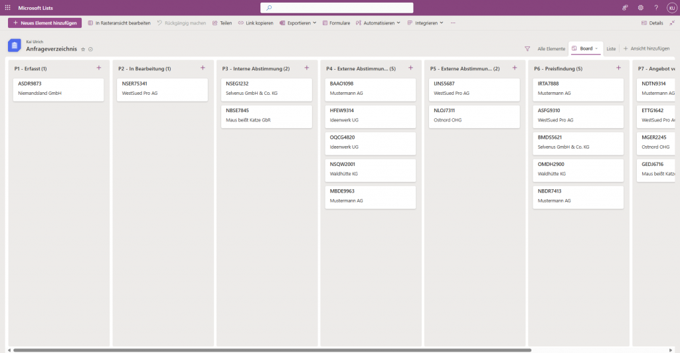
Task: Click Ansicht hinzufügen
Action: [646, 48]
